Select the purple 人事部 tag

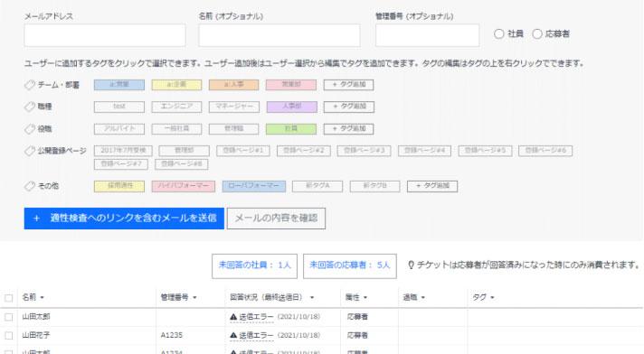291,107
